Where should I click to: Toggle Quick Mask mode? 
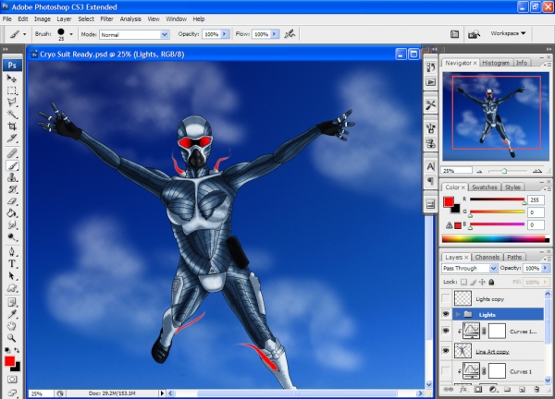[x=12, y=380]
